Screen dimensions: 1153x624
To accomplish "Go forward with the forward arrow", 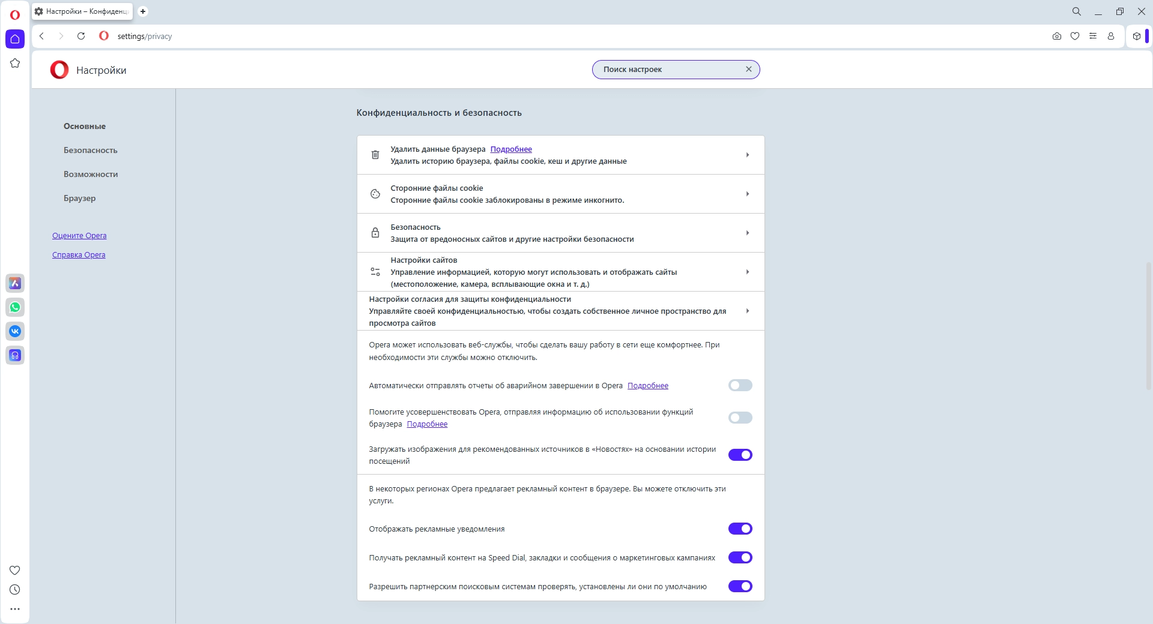I will coord(61,36).
